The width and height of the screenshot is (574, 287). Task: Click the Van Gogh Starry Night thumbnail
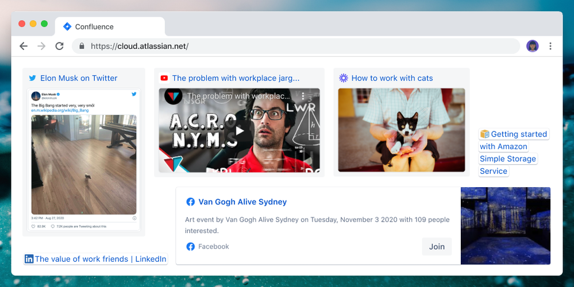coord(506,226)
